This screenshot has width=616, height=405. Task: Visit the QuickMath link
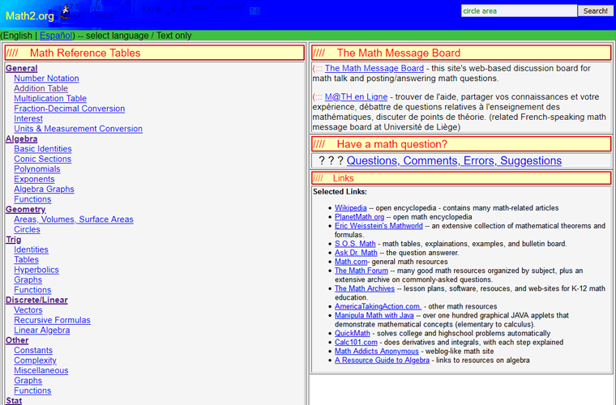click(x=353, y=333)
